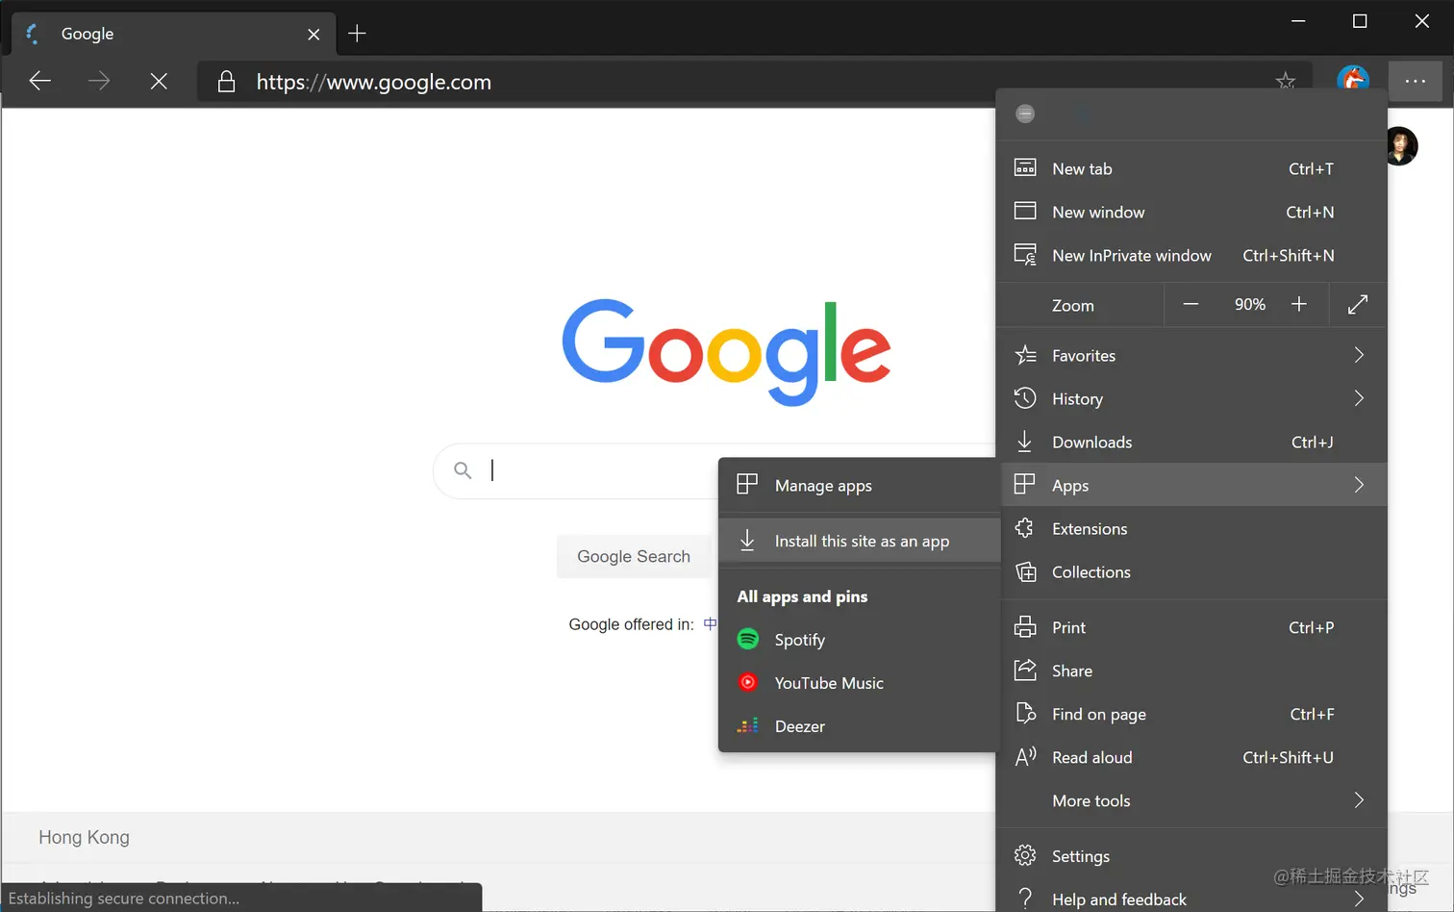1454x912 pixels.
Task: Select Print from the menu
Action: tap(1191, 627)
